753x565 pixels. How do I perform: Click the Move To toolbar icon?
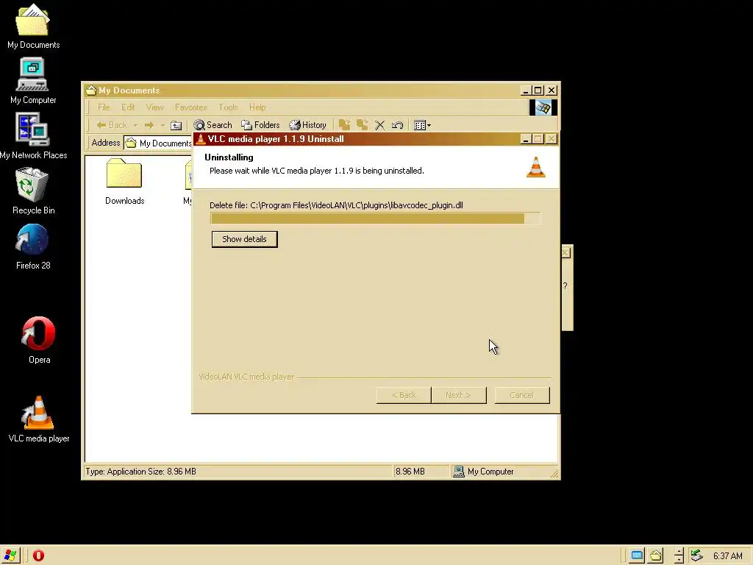pyautogui.click(x=344, y=125)
